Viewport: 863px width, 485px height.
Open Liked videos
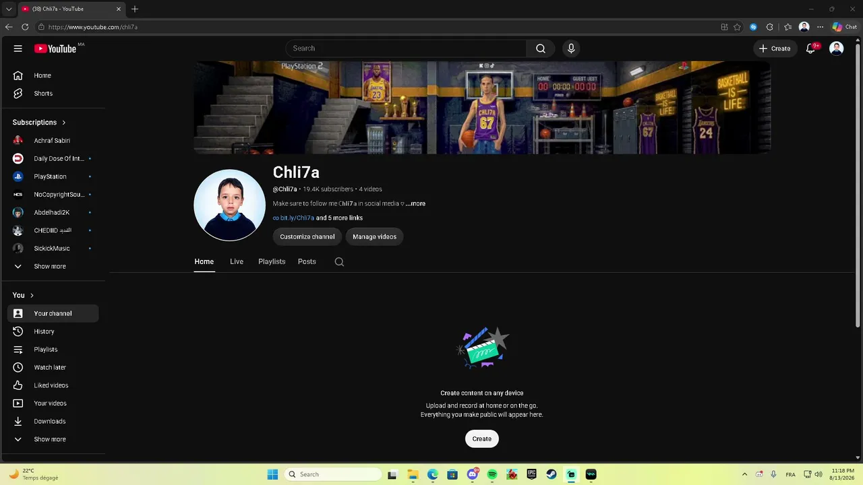point(53,385)
